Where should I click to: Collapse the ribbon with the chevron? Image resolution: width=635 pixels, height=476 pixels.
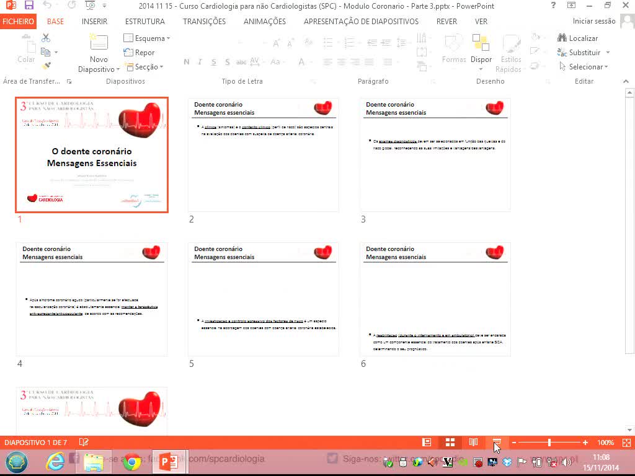pyautogui.click(x=626, y=81)
